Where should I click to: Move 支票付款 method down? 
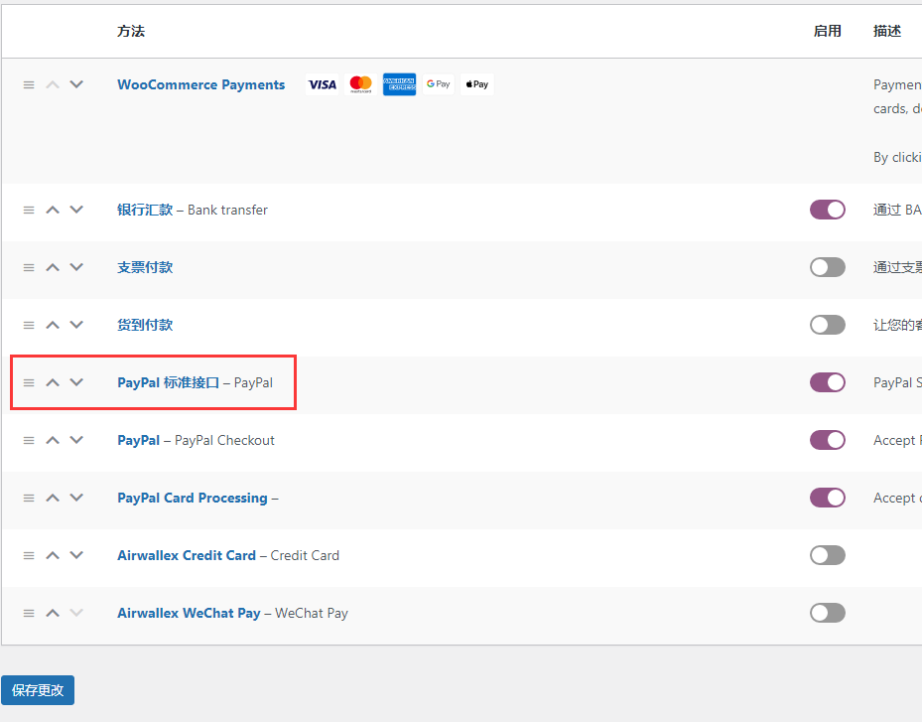click(76, 267)
